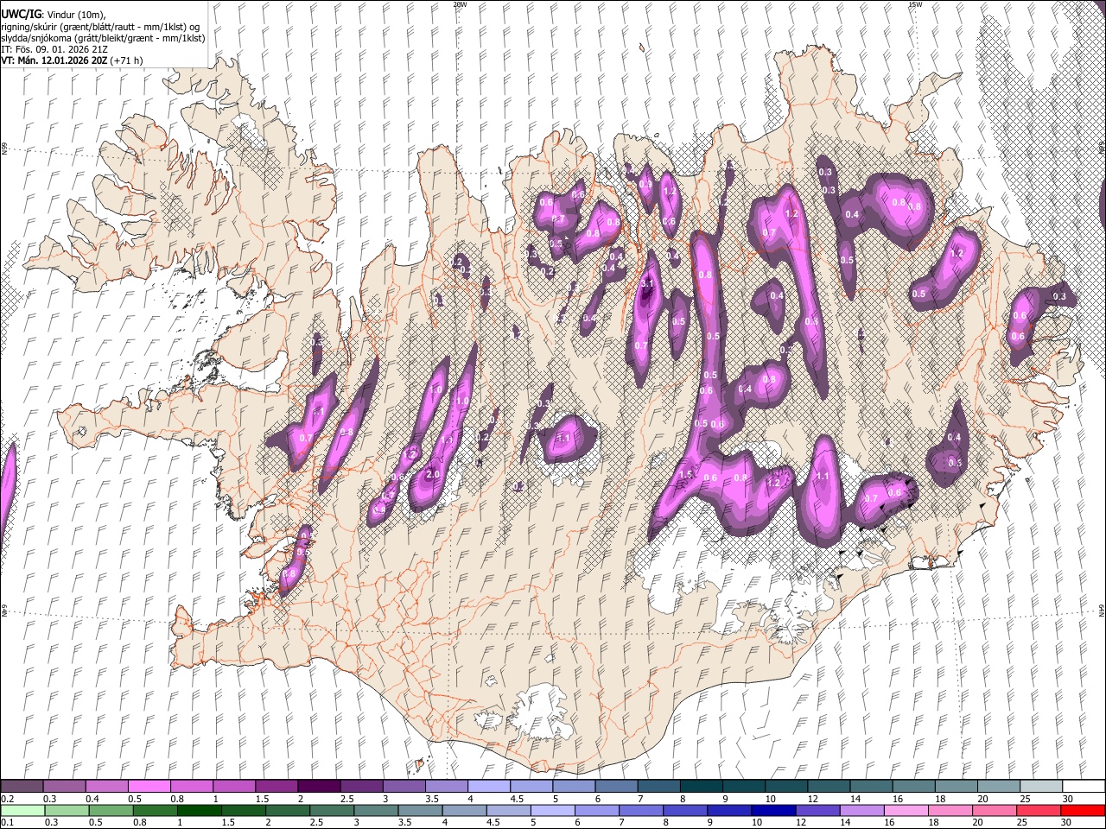
Task: Select the light pink 16 swatch in rain legend
Action: 906,811
